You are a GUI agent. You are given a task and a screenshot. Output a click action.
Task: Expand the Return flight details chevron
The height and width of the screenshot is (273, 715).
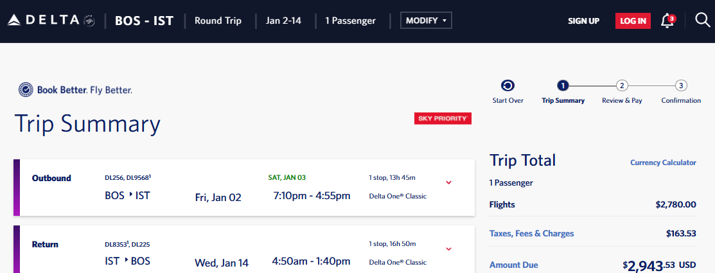(448, 249)
